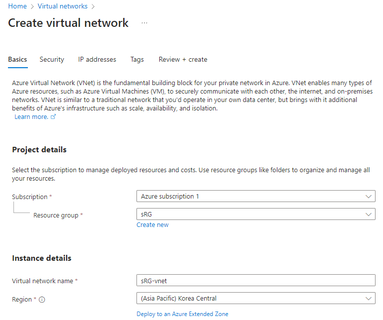The height and width of the screenshot is (320, 383).
Task: Go to the Tags tab
Action: coord(137,59)
